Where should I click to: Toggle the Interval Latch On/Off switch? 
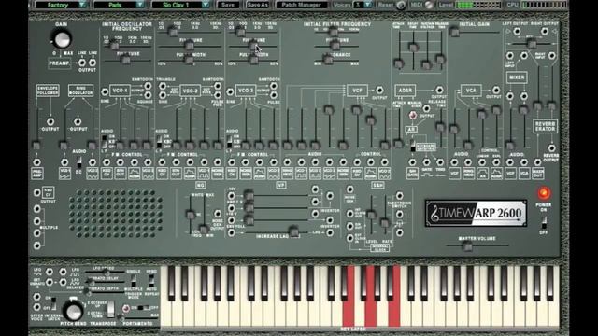pyautogui.click(x=54, y=303)
